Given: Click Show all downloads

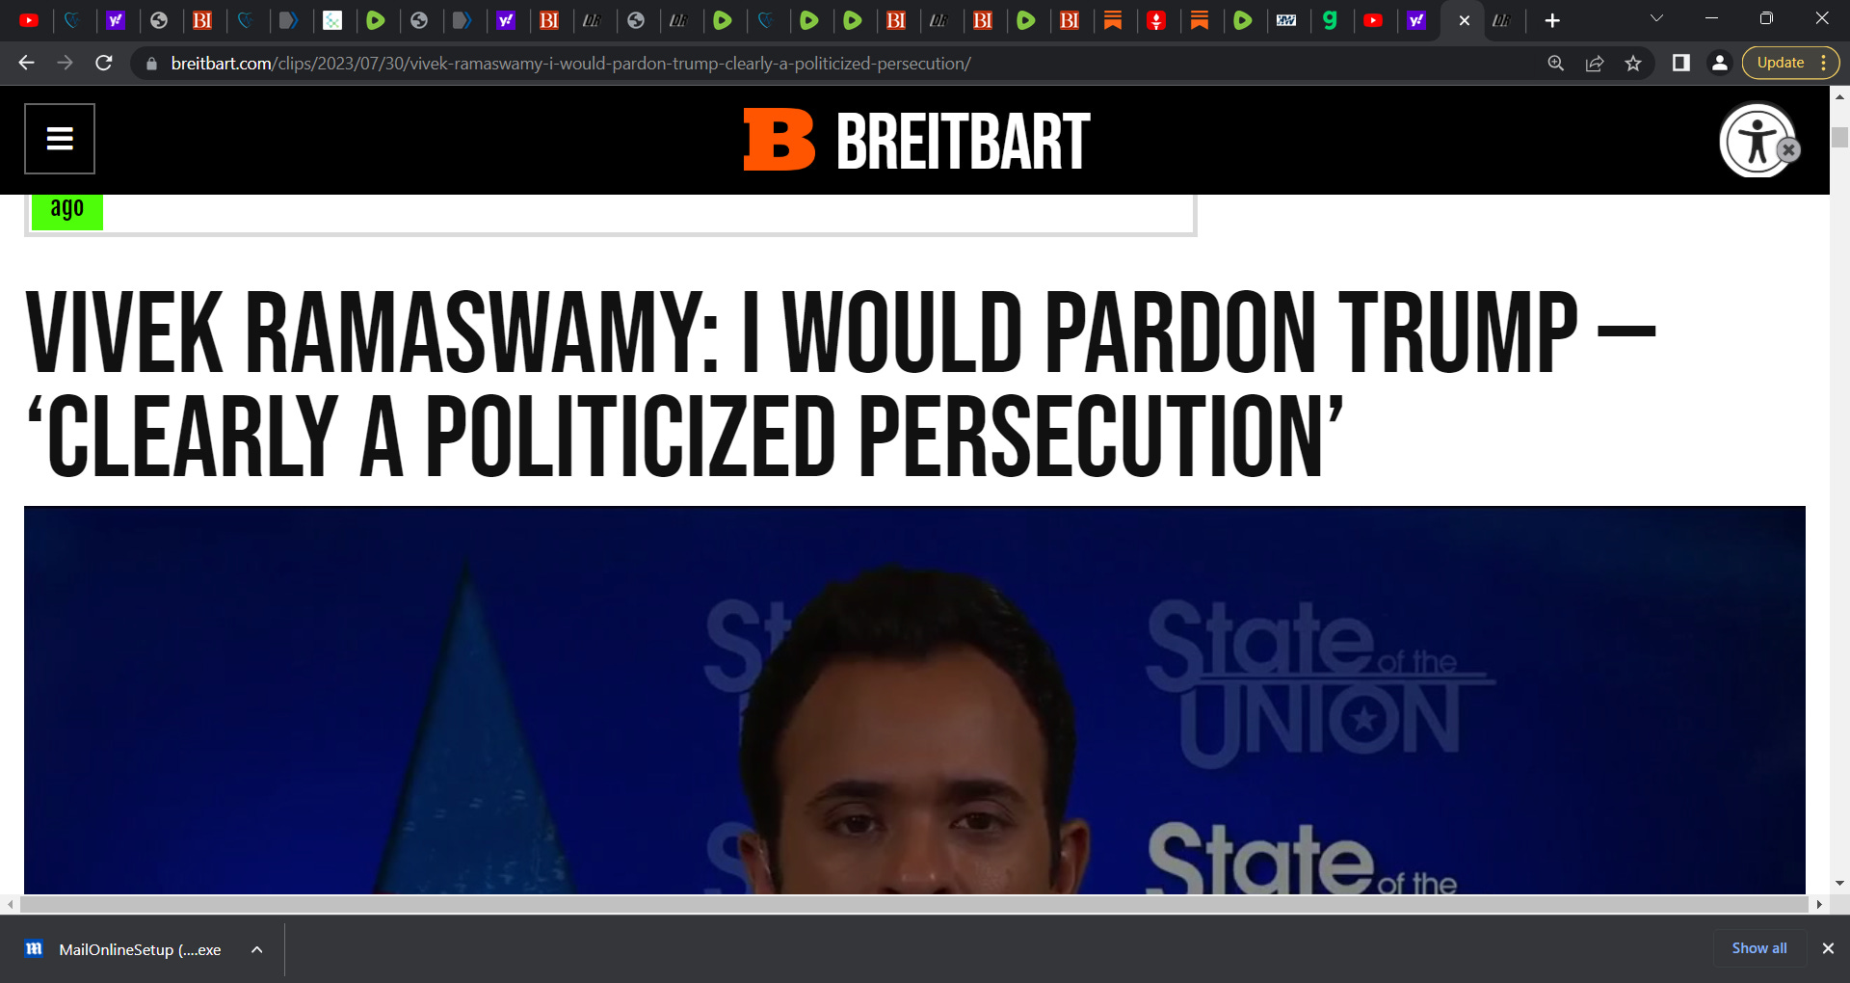Looking at the screenshot, I should coord(1759,948).
